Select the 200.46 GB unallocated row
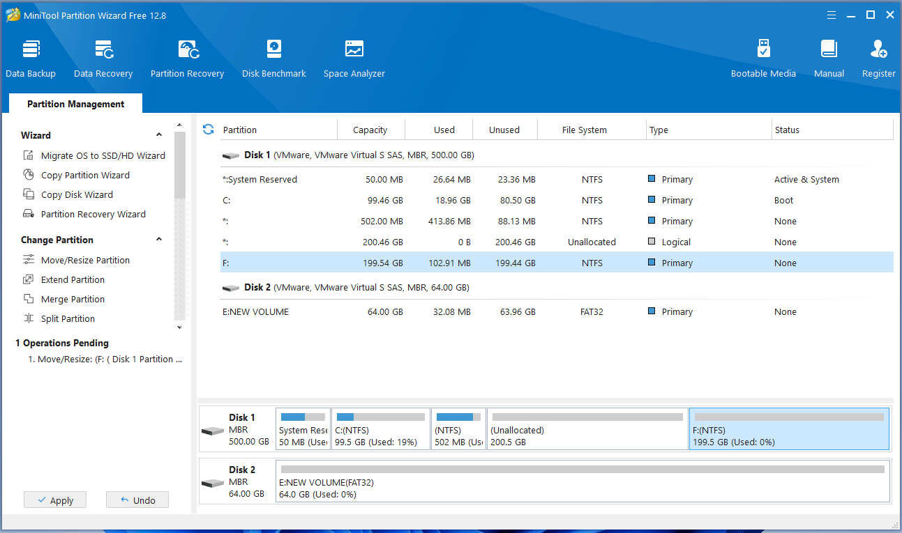 [x=557, y=242]
